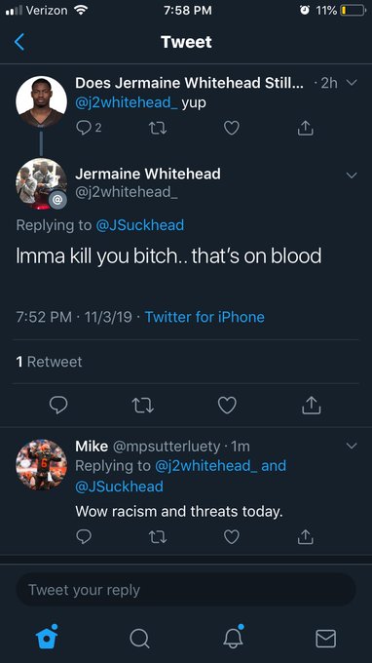Viewport: 372px width, 663px height.
Task: Retweet the main Jermaine Whitehead tweet
Action: coord(143,406)
